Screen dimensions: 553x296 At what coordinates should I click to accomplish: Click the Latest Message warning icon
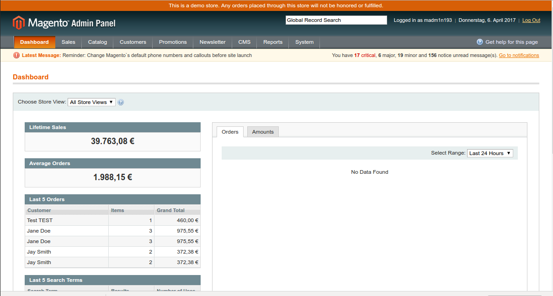tap(16, 55)
